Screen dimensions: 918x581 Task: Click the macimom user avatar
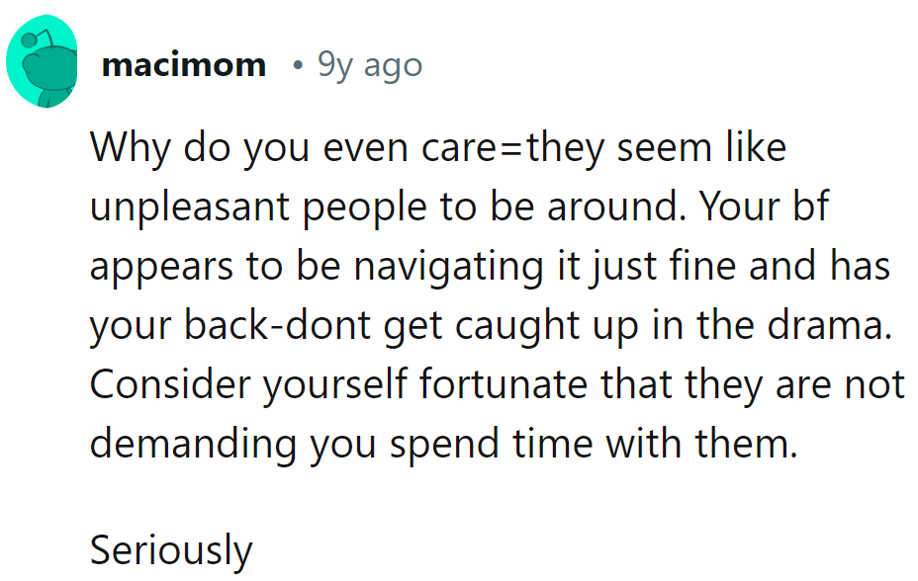(x=43, y=66)
